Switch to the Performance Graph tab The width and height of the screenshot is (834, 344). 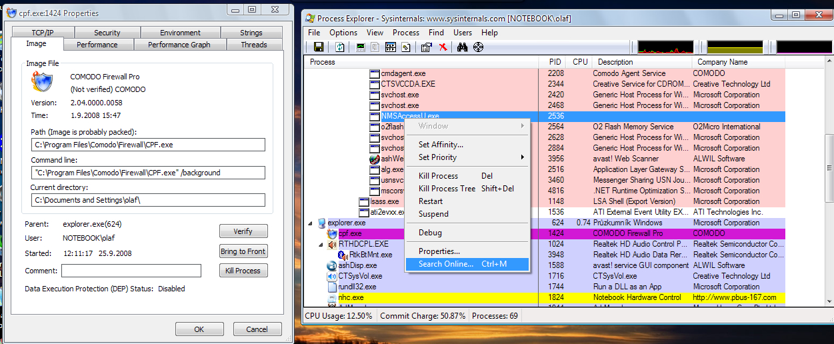point(179,45)
